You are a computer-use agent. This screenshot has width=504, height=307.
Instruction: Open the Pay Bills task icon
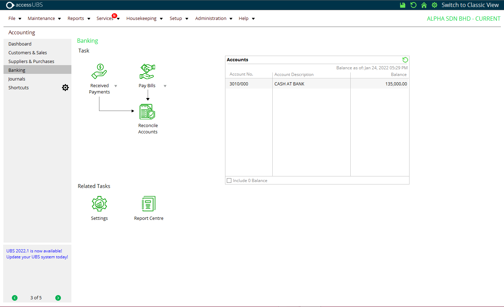tap(147, 72)
